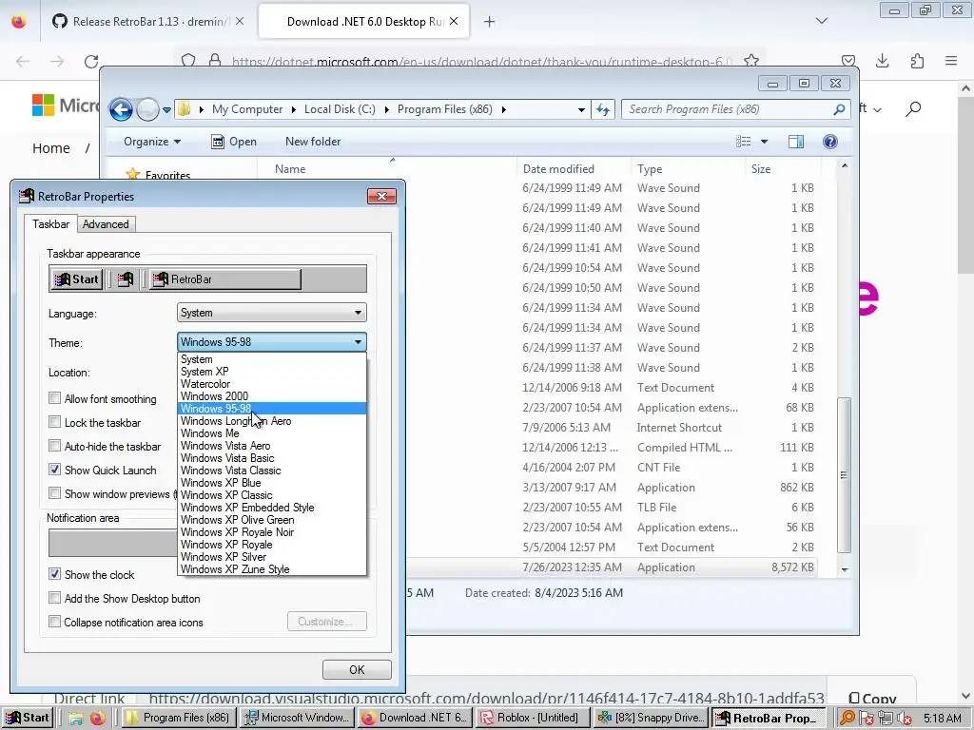Screen dimensions: 974x730
Task: Click magnifier icon in system tray
Action: point(847,719)
